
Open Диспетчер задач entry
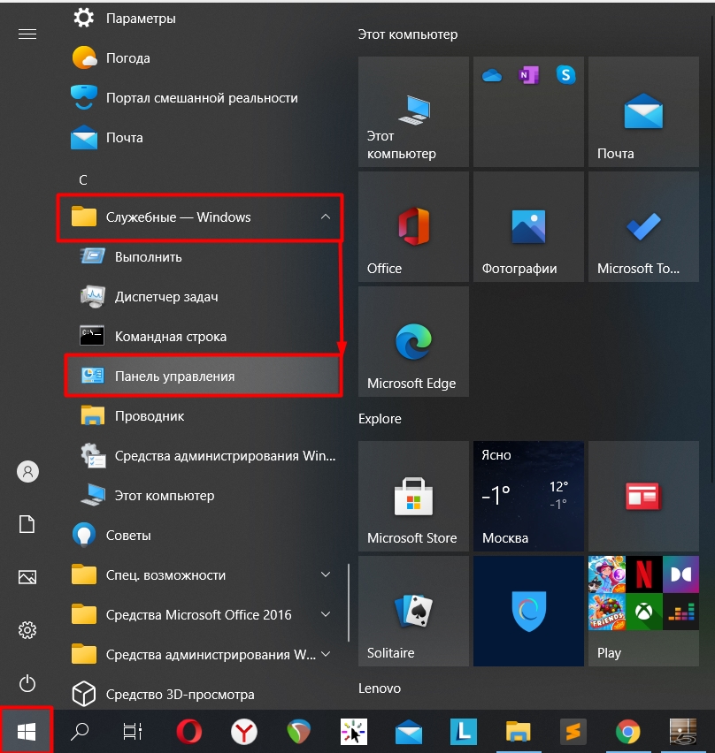(202, 297)
